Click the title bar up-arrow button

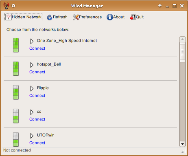click(x=160, y=6)
